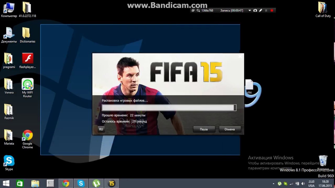Select the sliki file icon

pos(249,87)
